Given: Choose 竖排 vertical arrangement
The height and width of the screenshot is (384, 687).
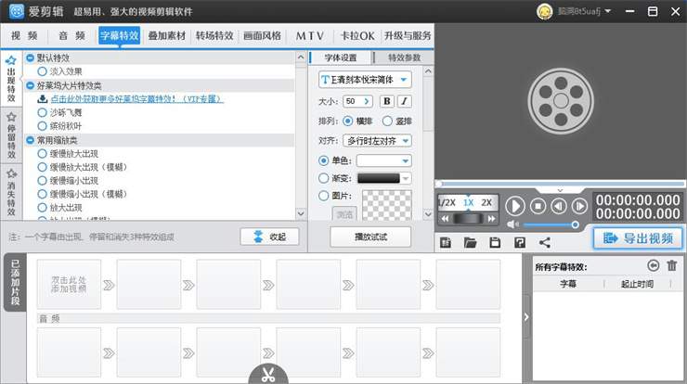Looking at the screenshot, I should coord(387,121).
